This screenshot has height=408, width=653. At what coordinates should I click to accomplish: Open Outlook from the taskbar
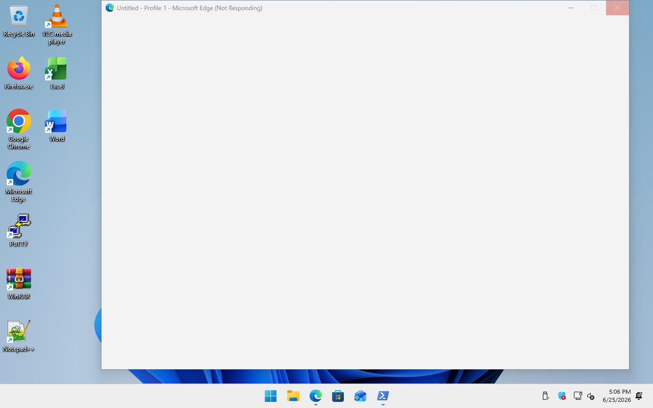pos(360,396)
